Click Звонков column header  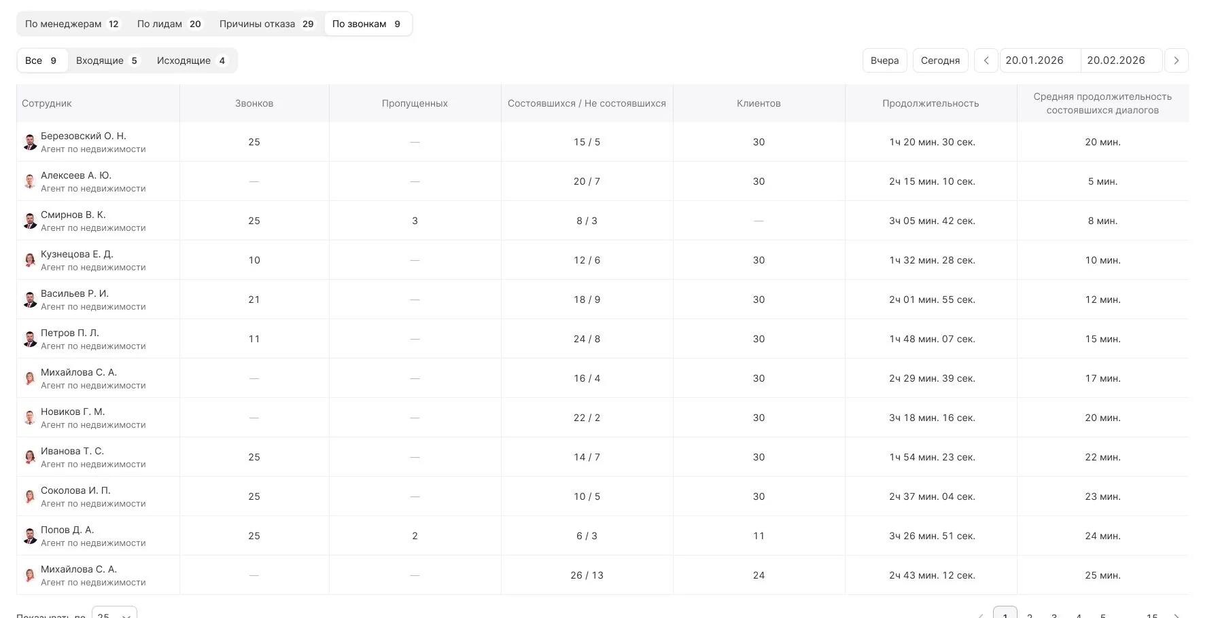[254, 103]
